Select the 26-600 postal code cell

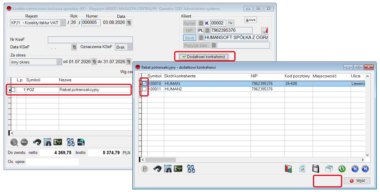click(298, 84)
